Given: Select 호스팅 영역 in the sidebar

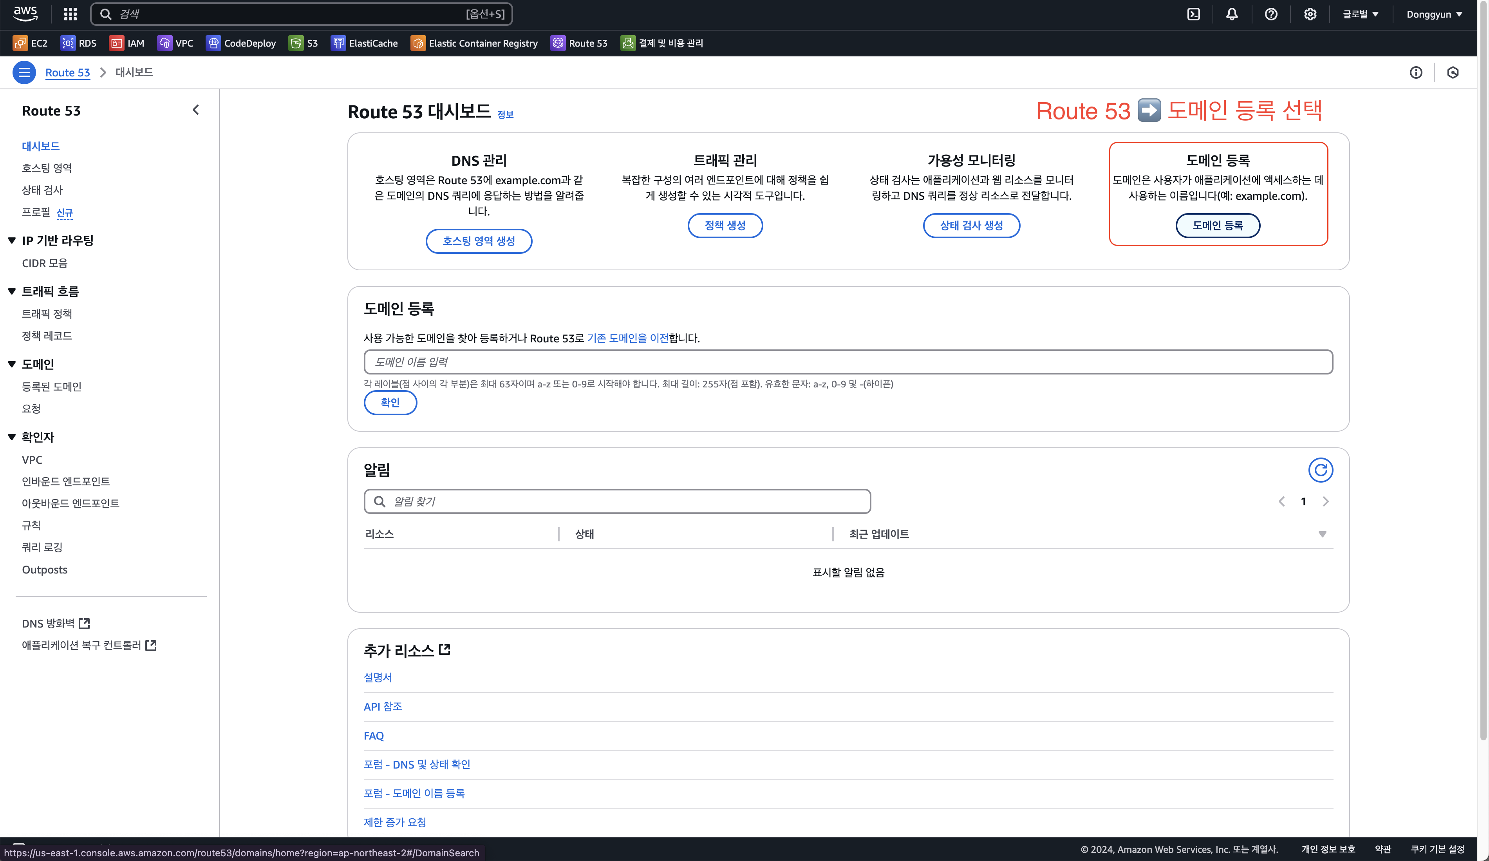Looking at the screenshot, I should 47,168.
